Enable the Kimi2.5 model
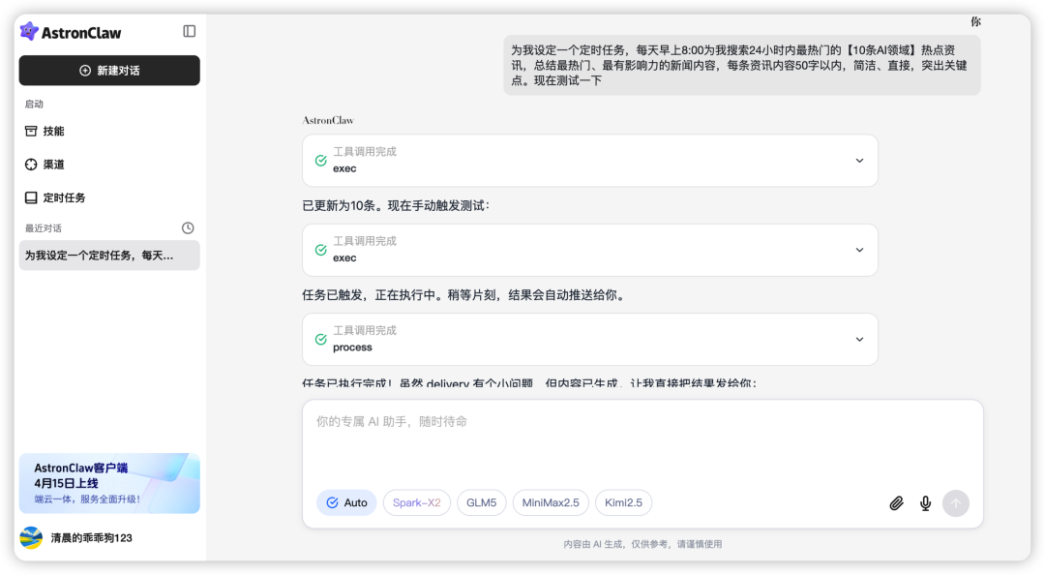 (623, 502)
